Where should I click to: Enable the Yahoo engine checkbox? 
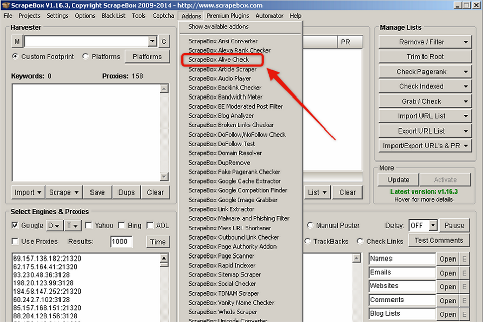pos(88,226)
